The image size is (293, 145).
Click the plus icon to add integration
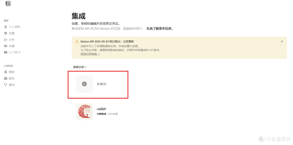click(84, 84)
